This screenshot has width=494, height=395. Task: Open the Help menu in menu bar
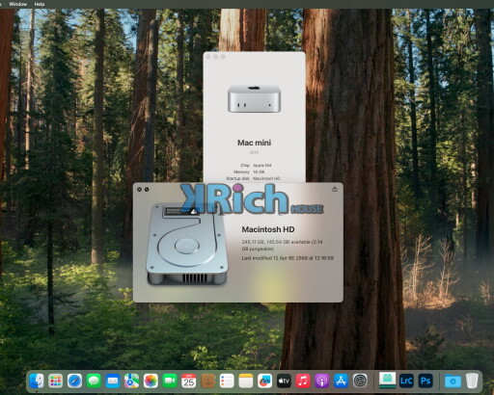(40, 4)
